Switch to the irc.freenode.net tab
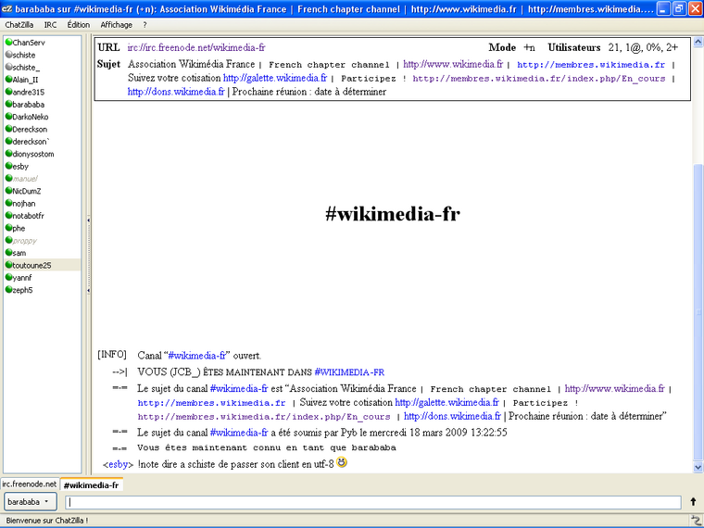The height and width of the screenshot is (528, 704). 30,484
